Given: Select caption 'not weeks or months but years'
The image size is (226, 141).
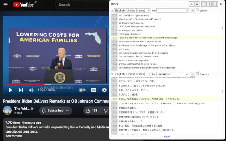Looking at the screenshot, I should (x=147, y=68).
